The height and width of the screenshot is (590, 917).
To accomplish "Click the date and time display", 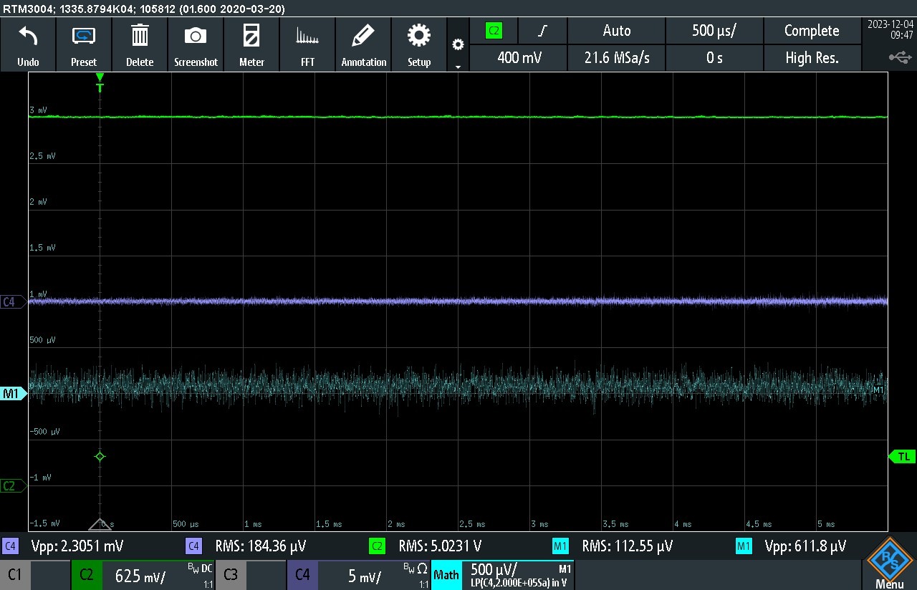I will pyautogui.click(x=890, y=29).
